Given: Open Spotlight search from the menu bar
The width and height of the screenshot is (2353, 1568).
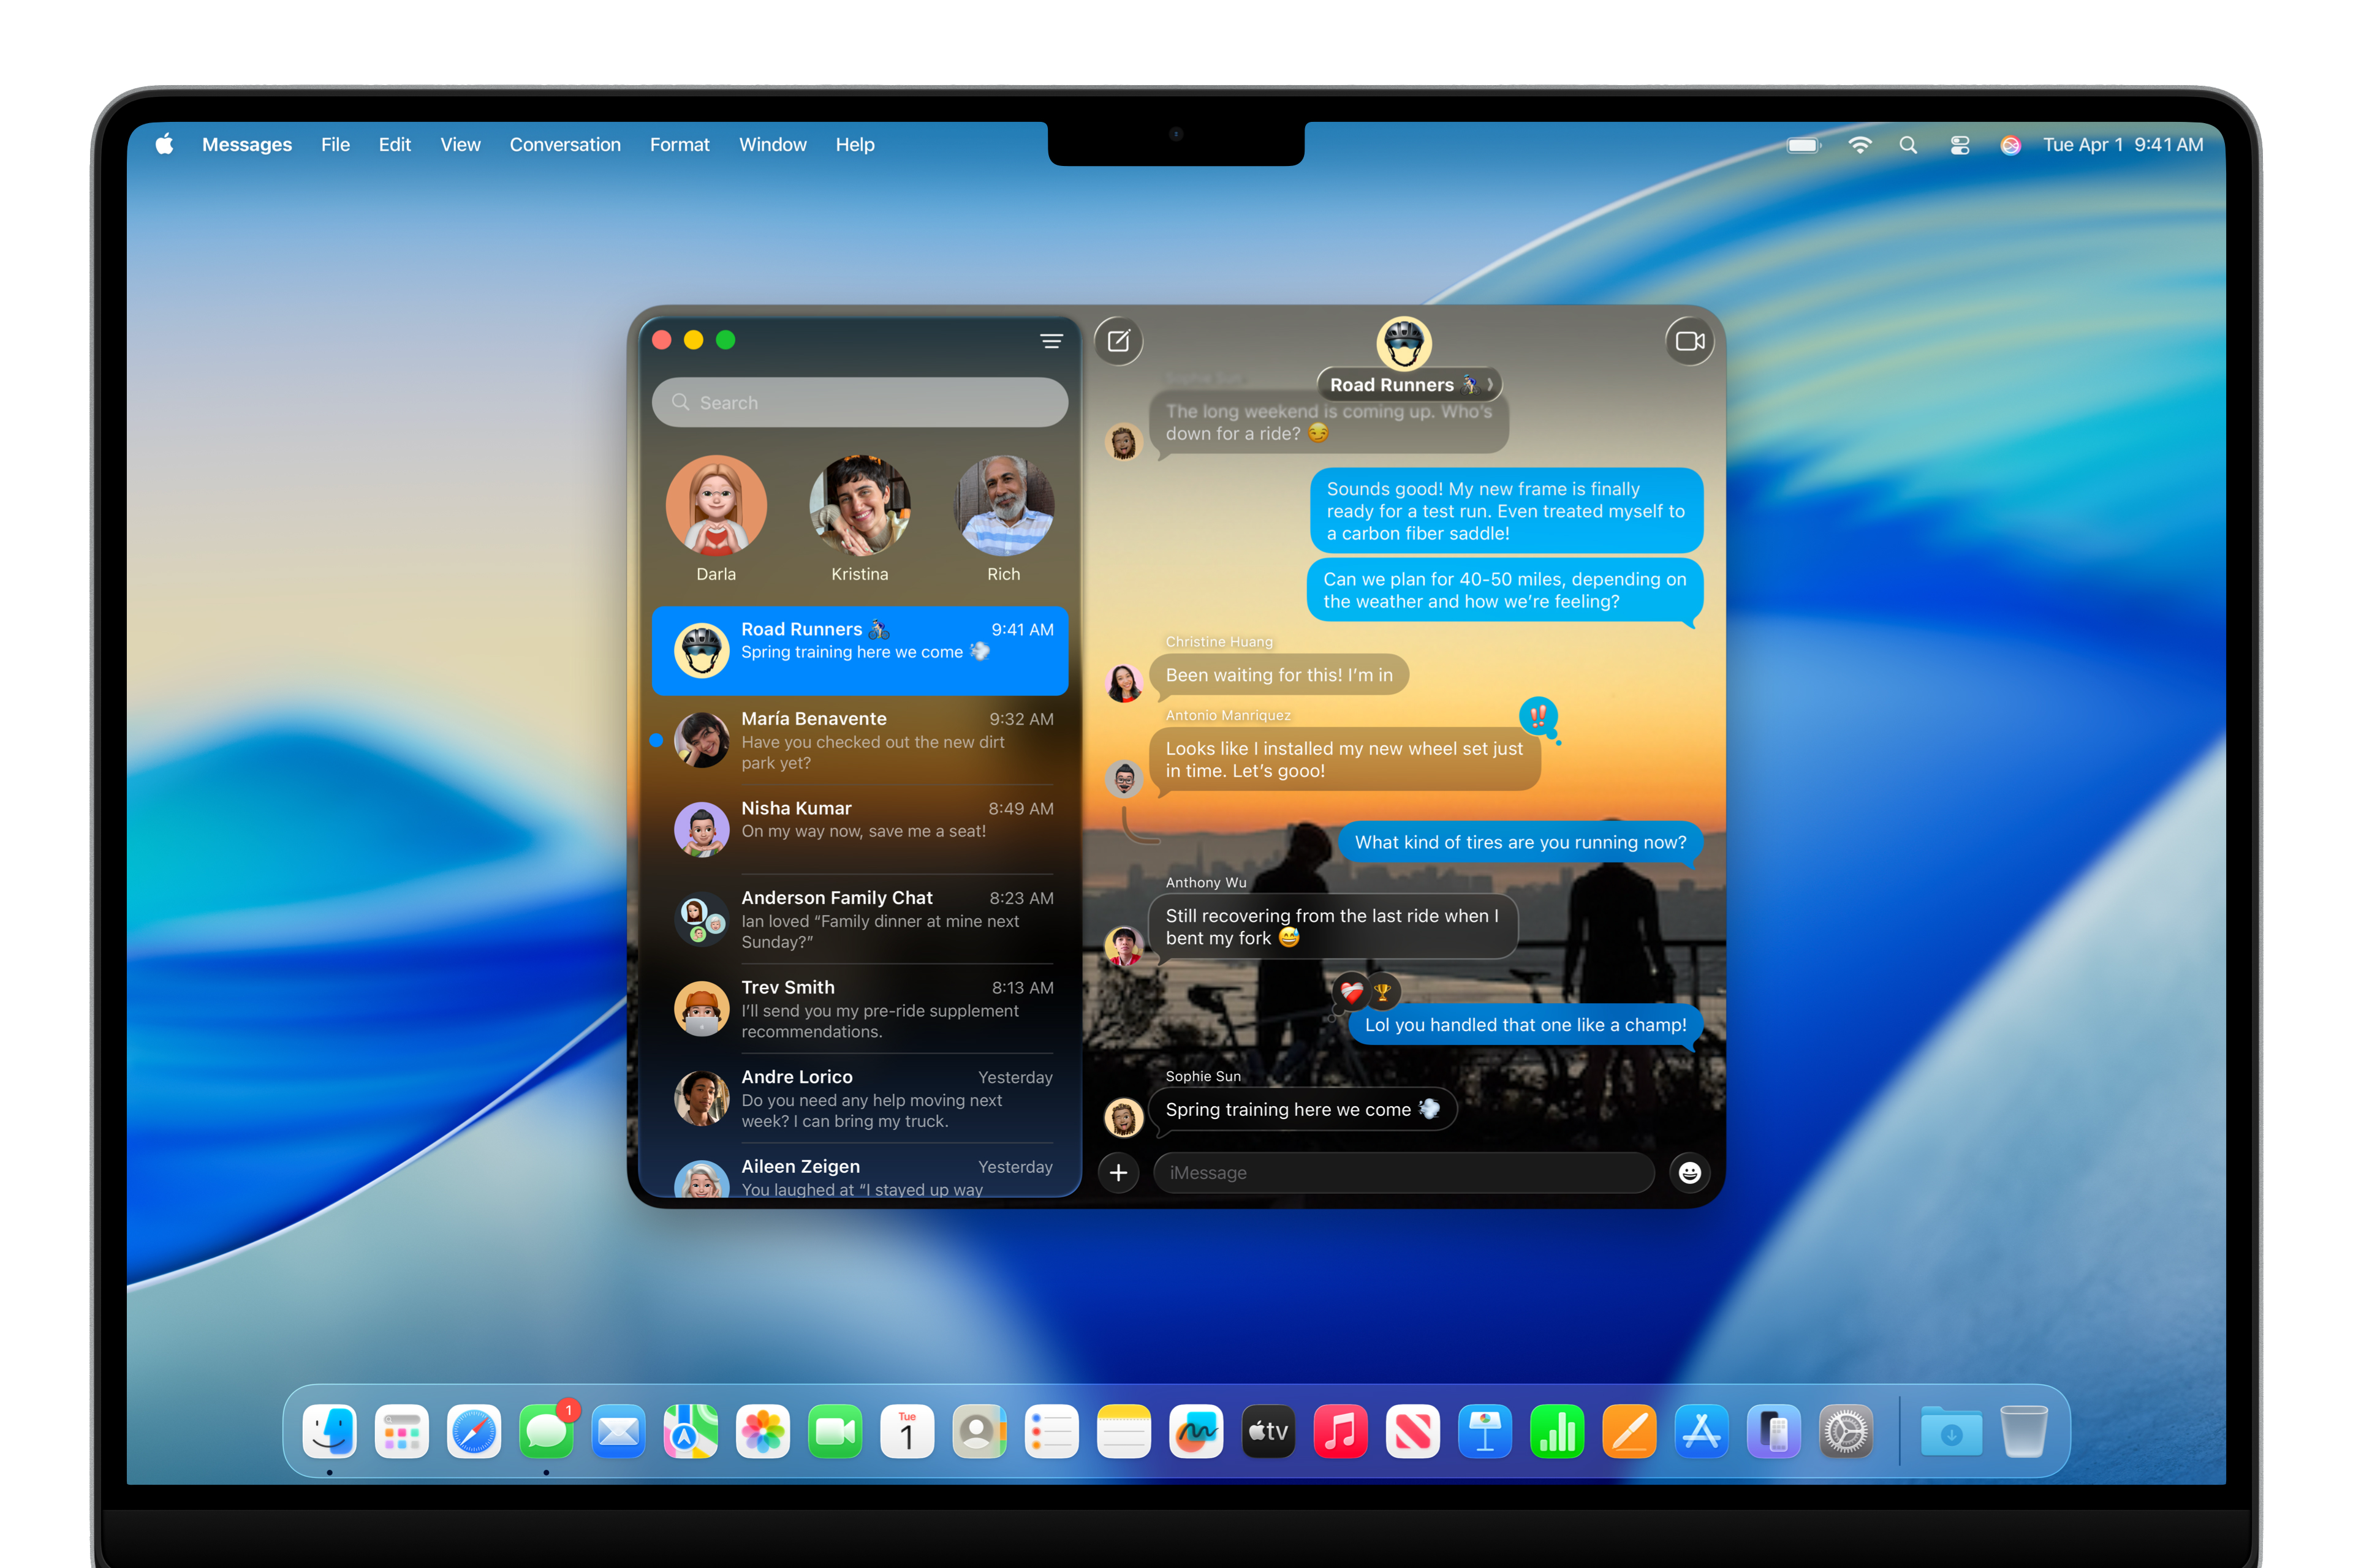Looking at the screenshot, I should [1908, 145].
